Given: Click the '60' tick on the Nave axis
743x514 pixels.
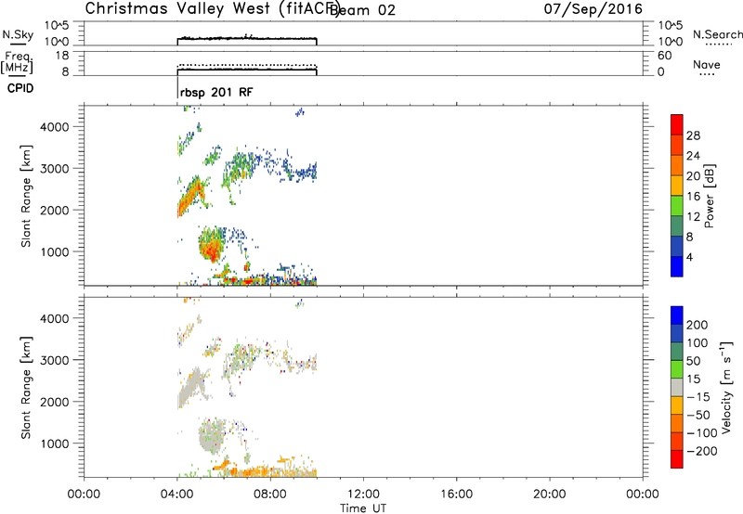Looking at the screenshot, I should [x=664, y=56].
